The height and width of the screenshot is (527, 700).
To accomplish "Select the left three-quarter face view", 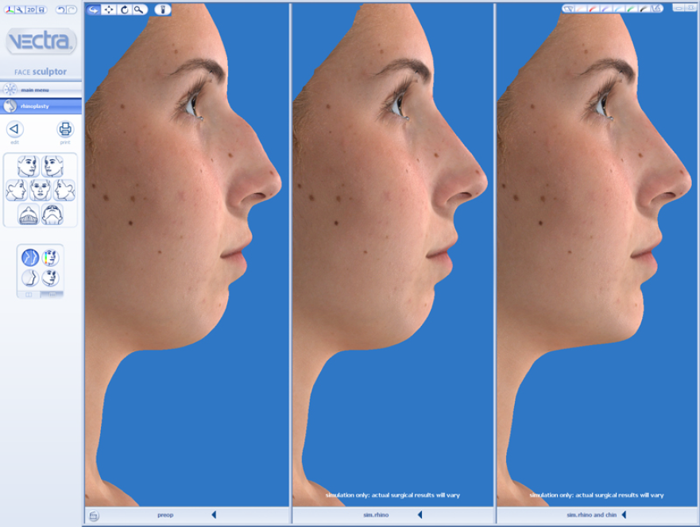I will (52, 167).
